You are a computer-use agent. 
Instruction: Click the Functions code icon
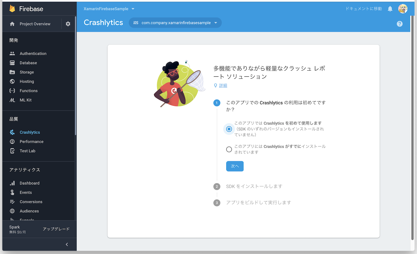12,91
